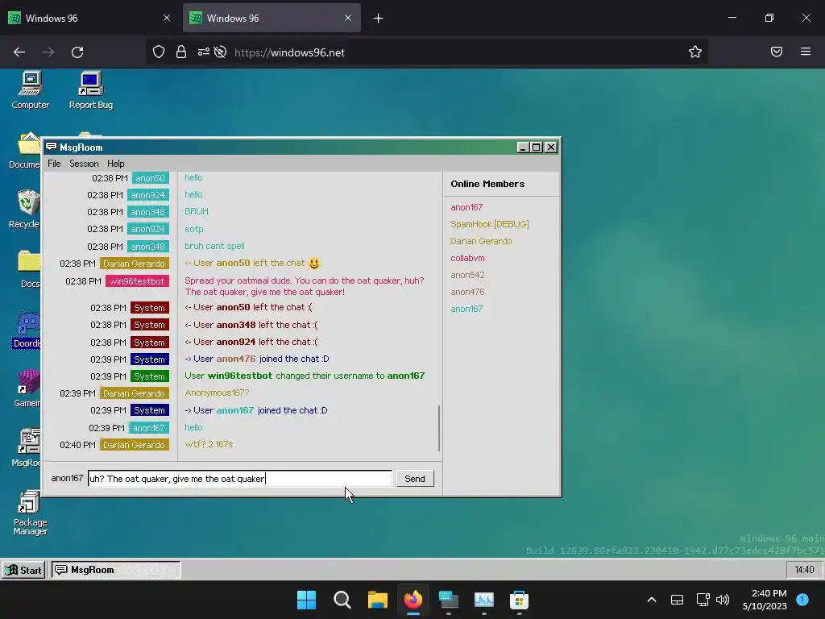Show hidden system tray icons

point(651,600)
